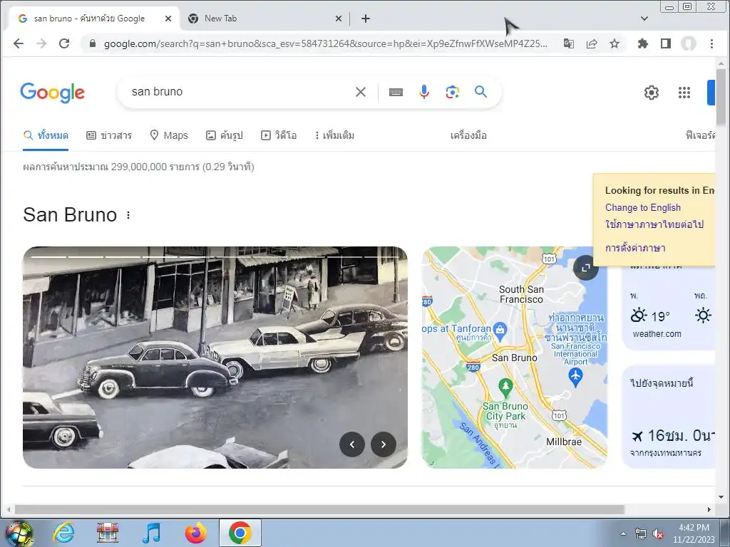The image size is (730, 547).
Task: Open the music note app on the taskbar
Action: (151, 533)
